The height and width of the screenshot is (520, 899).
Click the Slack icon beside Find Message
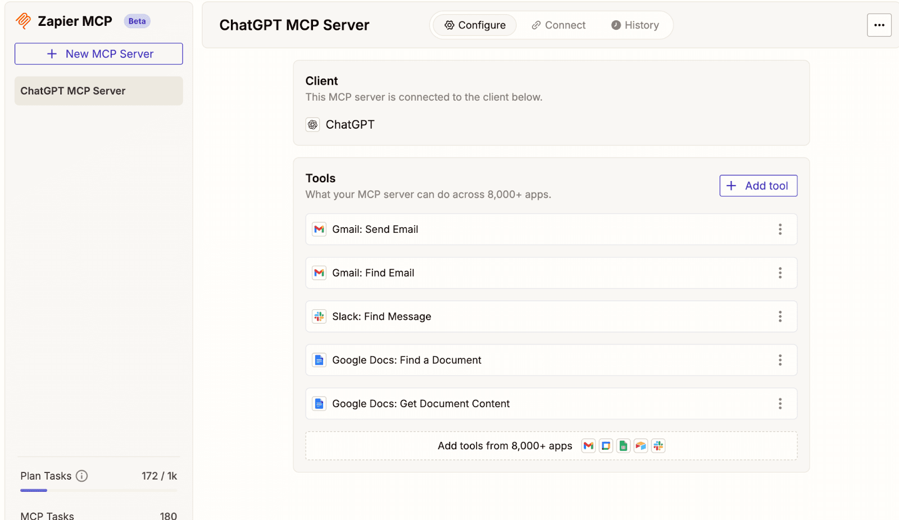click(x=319, y=316)
